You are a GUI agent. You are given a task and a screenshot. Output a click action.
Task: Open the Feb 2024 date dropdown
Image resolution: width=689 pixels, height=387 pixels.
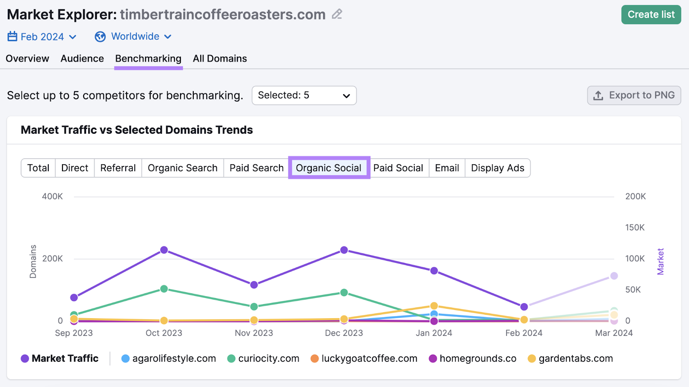pyautogui.click(x=42, y=37)
